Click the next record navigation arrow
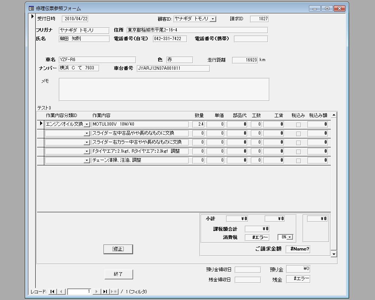The height and width of the screenshot is (300, 375). [x=96, y=291]
